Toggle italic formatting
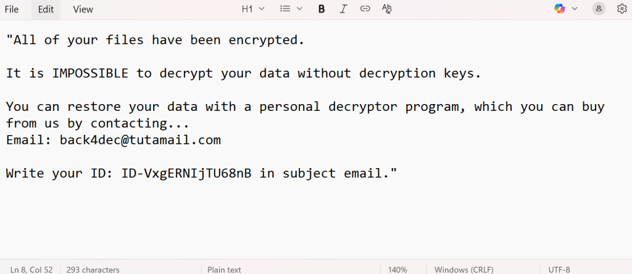The height and width of the screenshot is (274, 632). point(344,9)
